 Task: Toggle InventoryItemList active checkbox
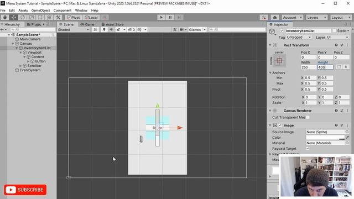click(282, 31)
